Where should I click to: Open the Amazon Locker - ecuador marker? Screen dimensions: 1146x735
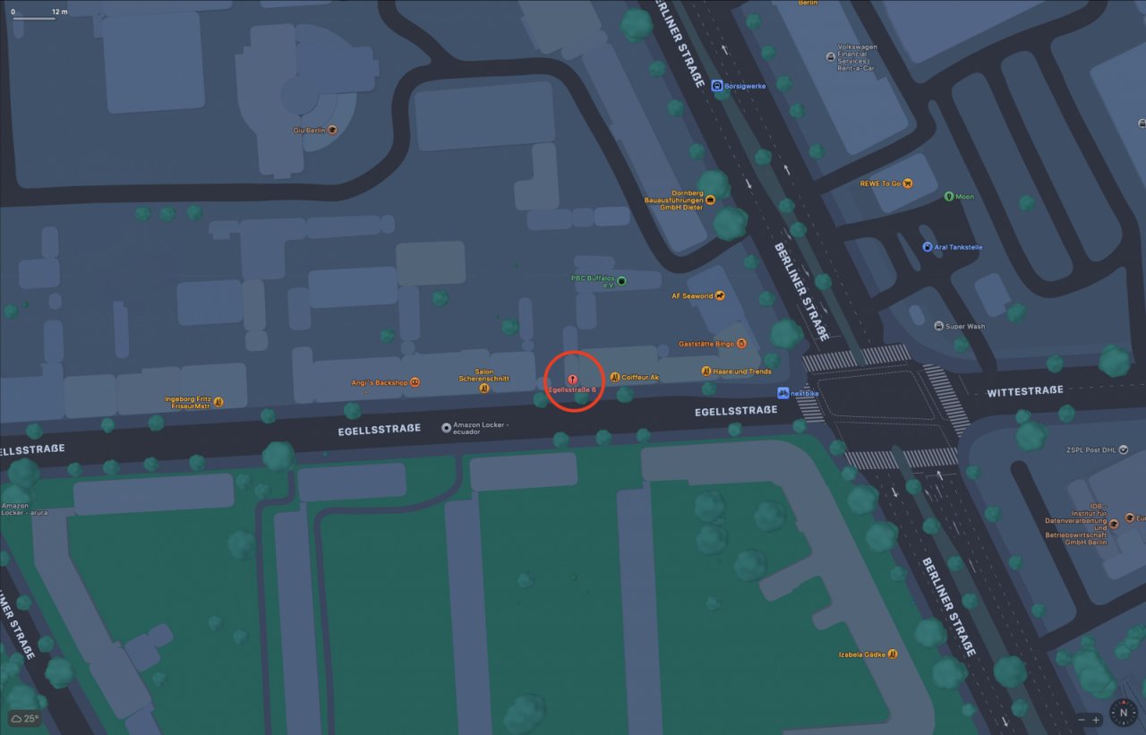pos(447,428)
